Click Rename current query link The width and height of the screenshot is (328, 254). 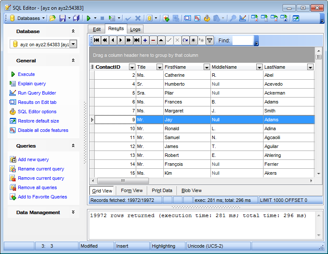(41, 169)
